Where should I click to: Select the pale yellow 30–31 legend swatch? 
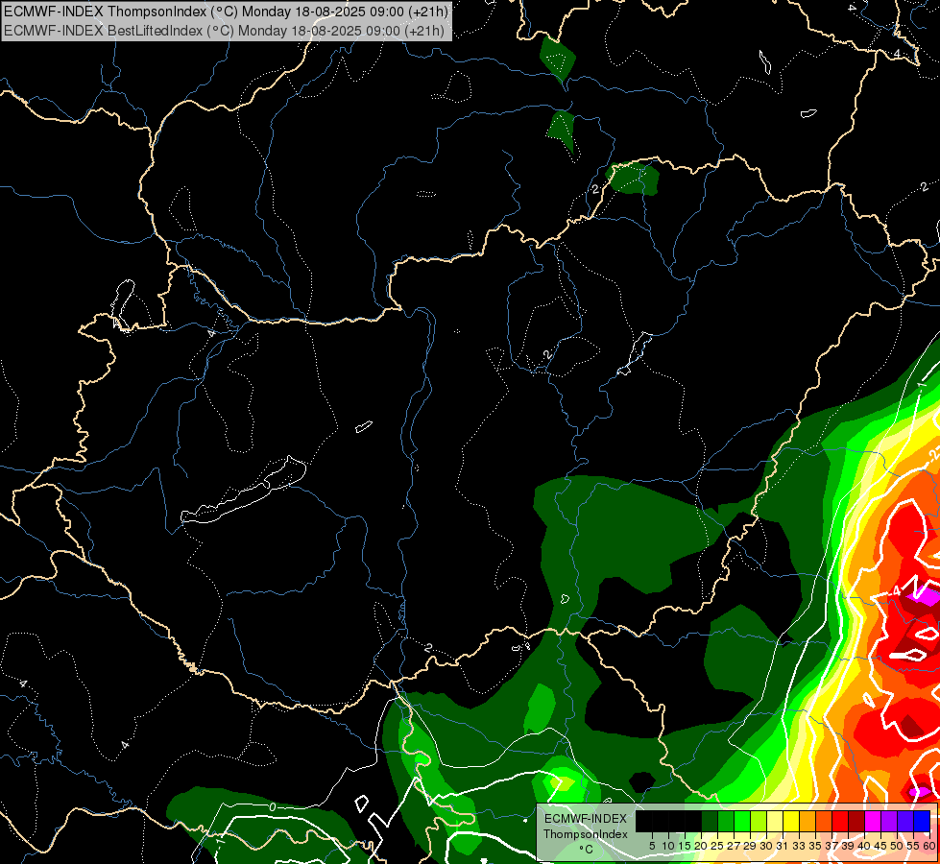pos(775,821)
